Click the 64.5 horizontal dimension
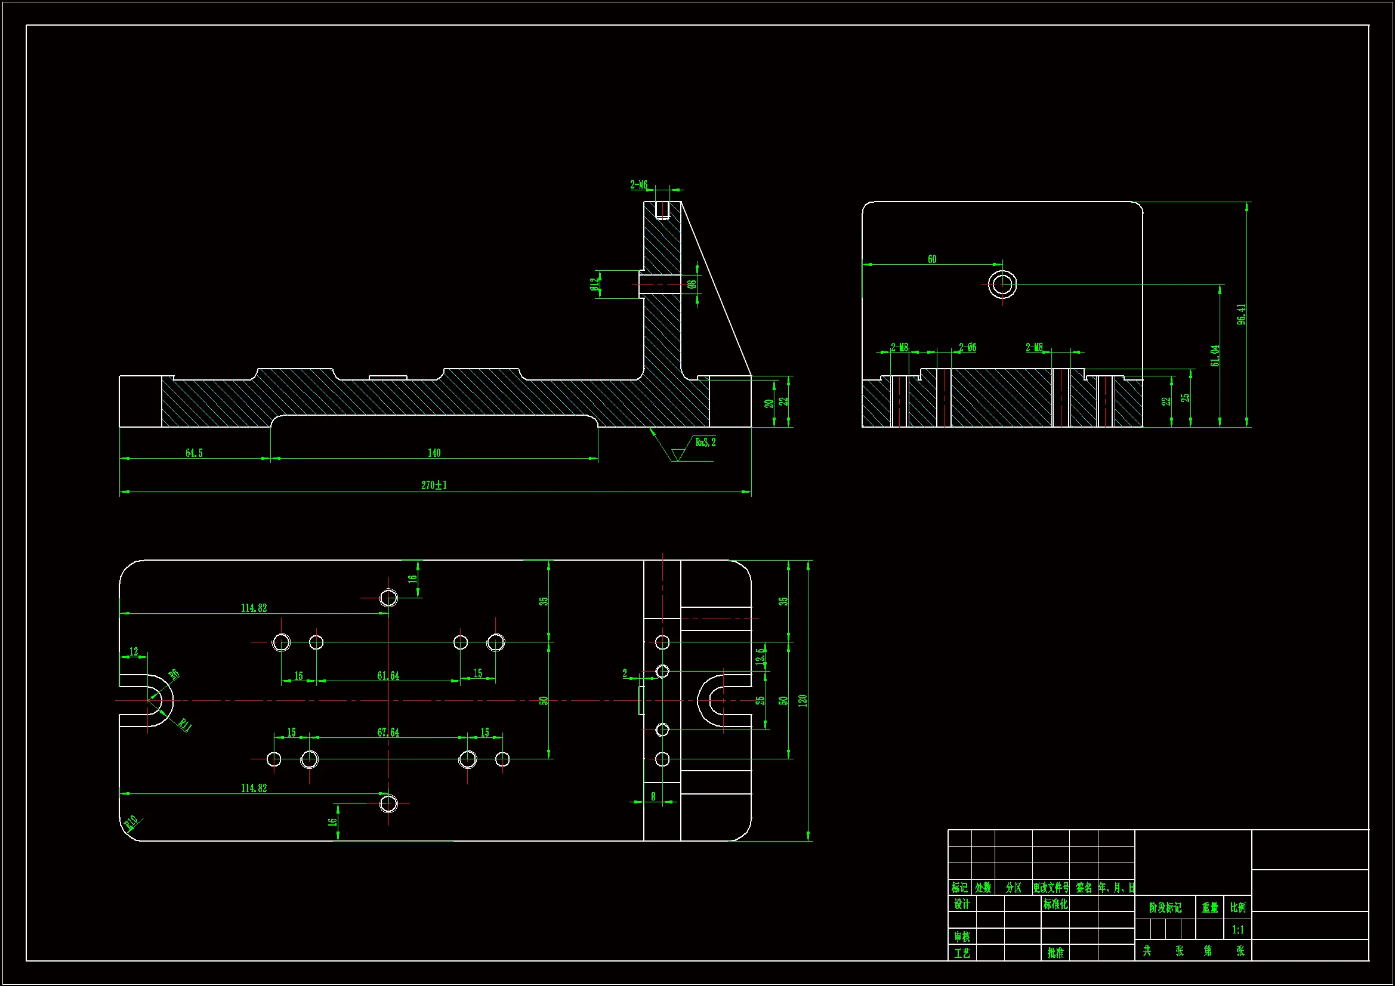 pos(194,453)
